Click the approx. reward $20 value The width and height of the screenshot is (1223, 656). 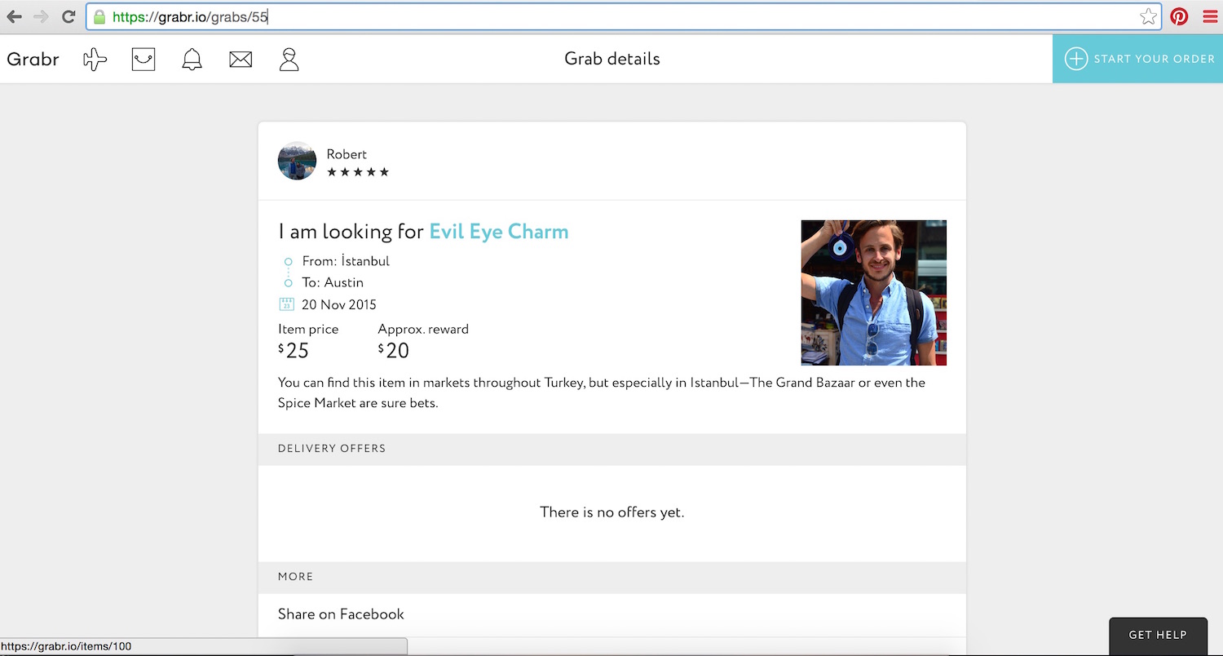pos(394,351)
